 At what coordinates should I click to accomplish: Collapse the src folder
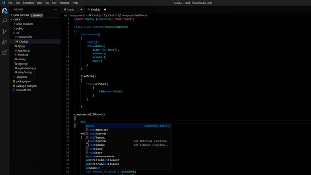pyautogui.click(x=17, y=33)
